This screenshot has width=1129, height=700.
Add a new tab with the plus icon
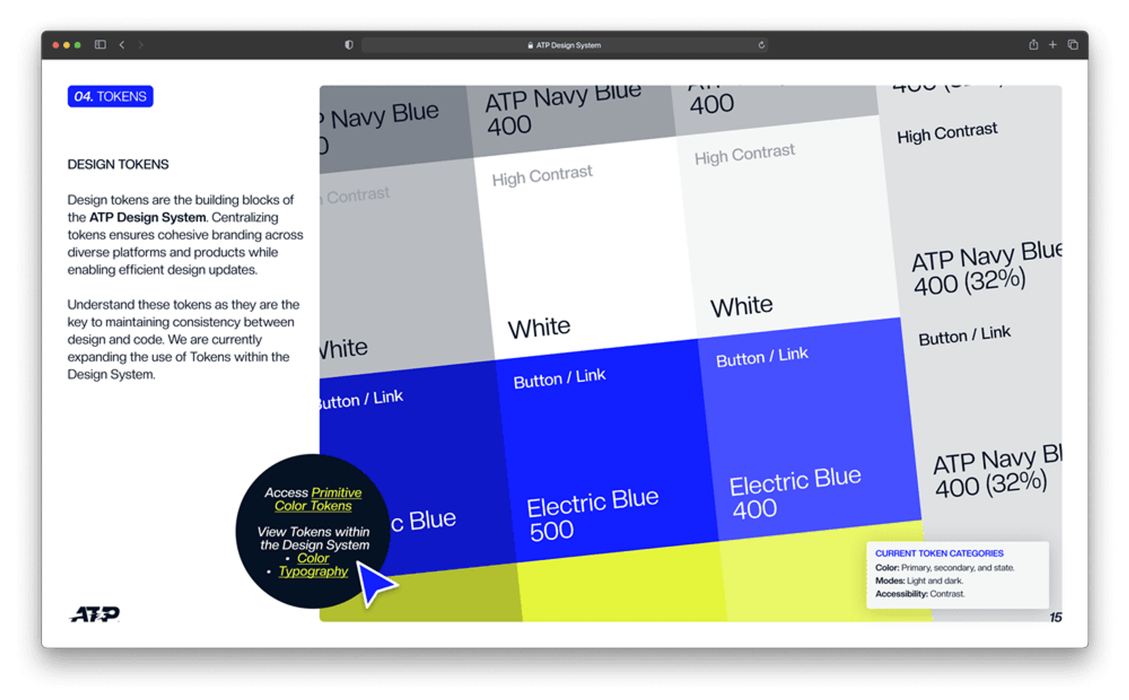click(1052, 44)
